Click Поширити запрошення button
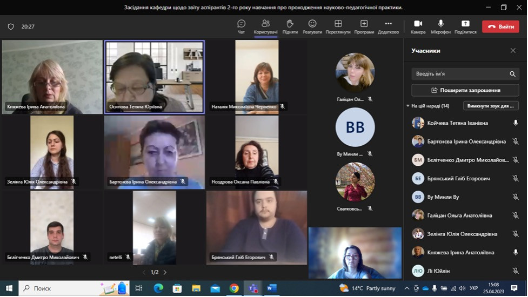The width and height of the screenshot is (528, 297). coord(465,90)
